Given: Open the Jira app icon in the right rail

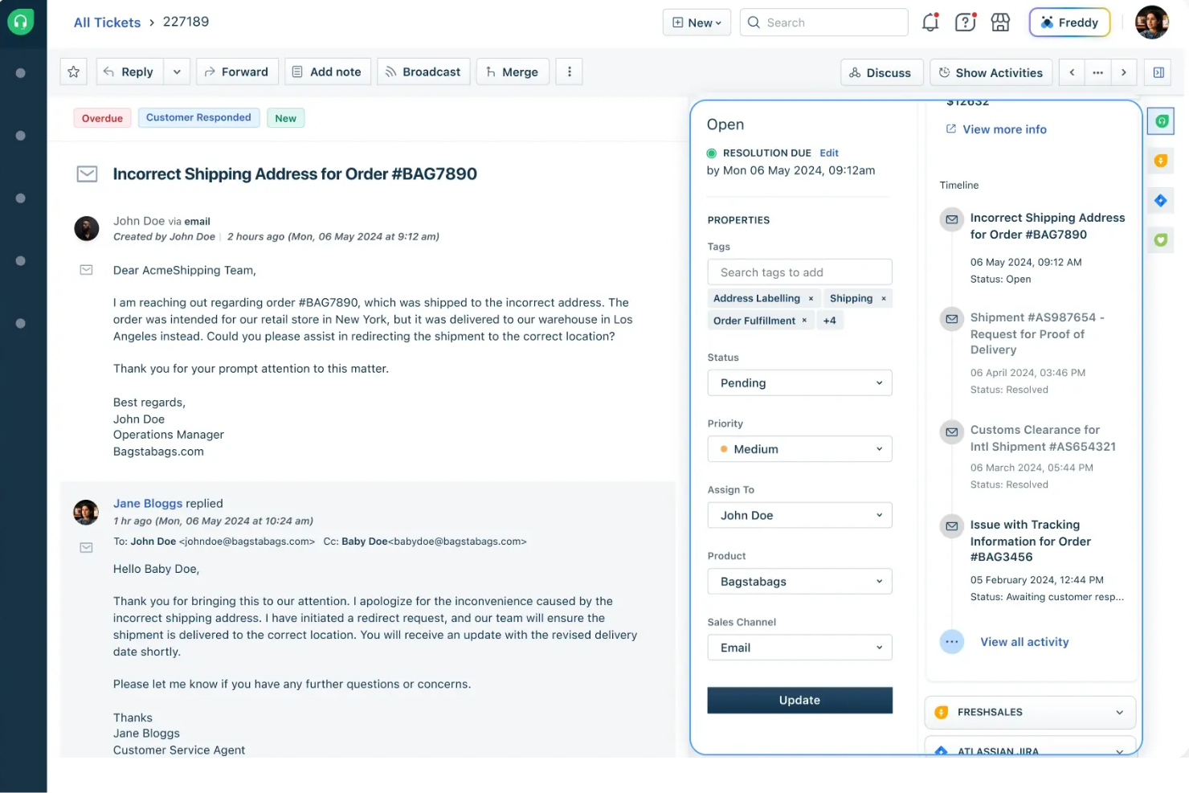Looking at the screenshot, I should tap(1160, 200).
